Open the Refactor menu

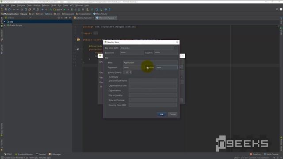pyautogui.click(x=46, y=5)
